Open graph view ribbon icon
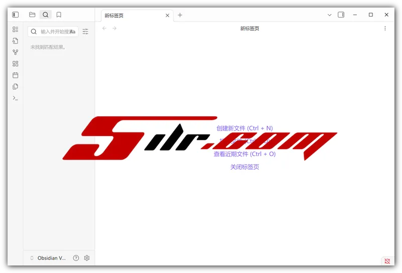The height and width of the screenshot is (273, 402). click(x=16, y=52)
